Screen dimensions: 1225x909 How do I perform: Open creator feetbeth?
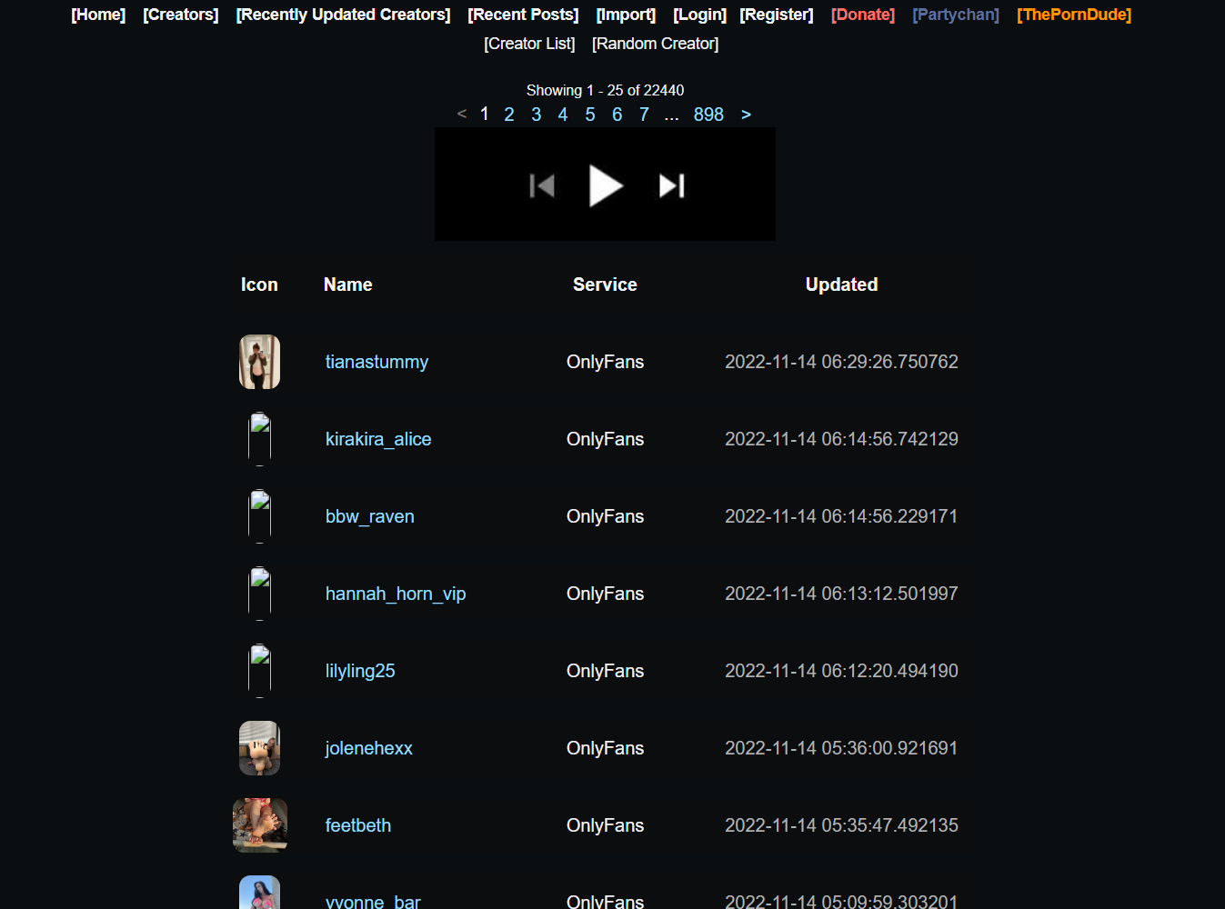pyautogui.click(x=358, y=825)
